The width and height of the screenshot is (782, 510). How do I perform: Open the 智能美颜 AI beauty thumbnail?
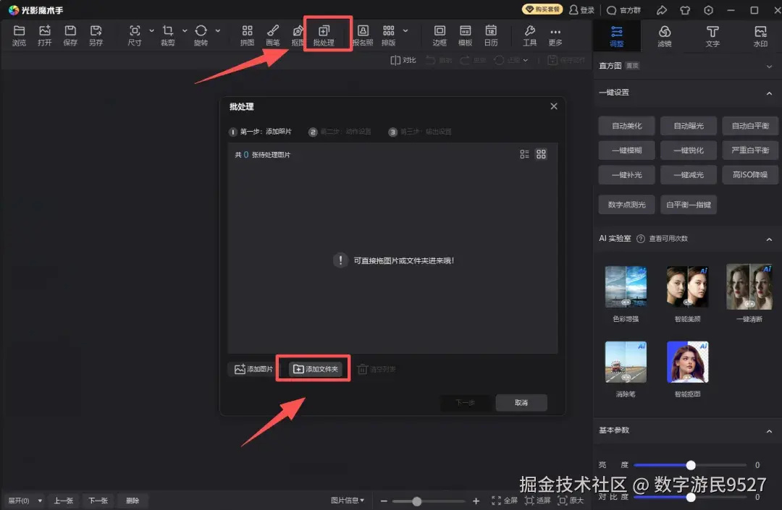[x=686, y=286]
